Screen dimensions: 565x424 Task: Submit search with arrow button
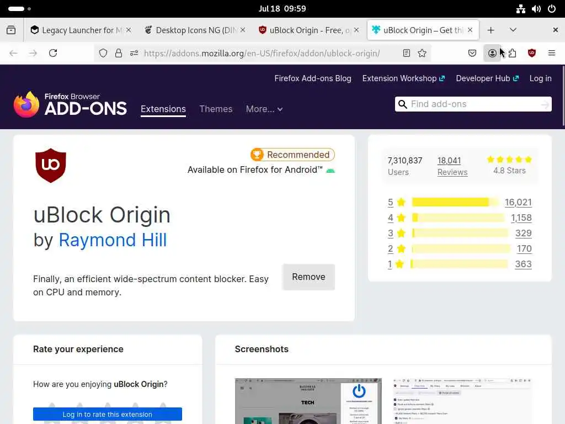[545, 104]
